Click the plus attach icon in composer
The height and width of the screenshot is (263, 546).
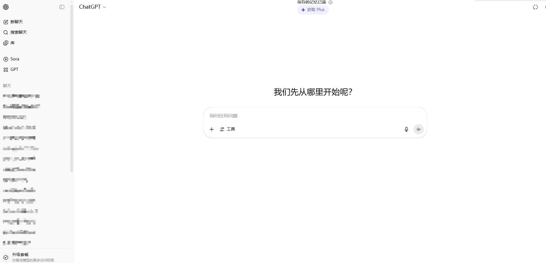click(212, 129)
